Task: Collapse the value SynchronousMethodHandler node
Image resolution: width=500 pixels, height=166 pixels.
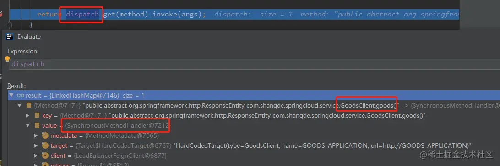Action: point(28,126)
